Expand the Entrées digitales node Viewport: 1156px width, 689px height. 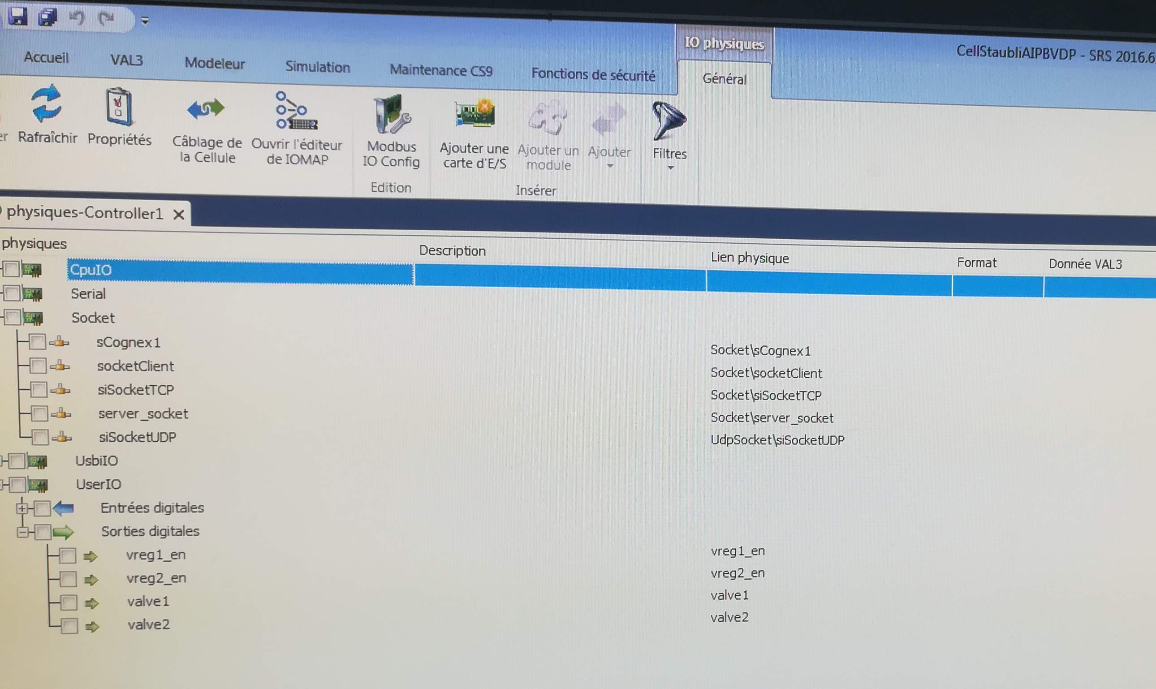click(x=22, y=508)
